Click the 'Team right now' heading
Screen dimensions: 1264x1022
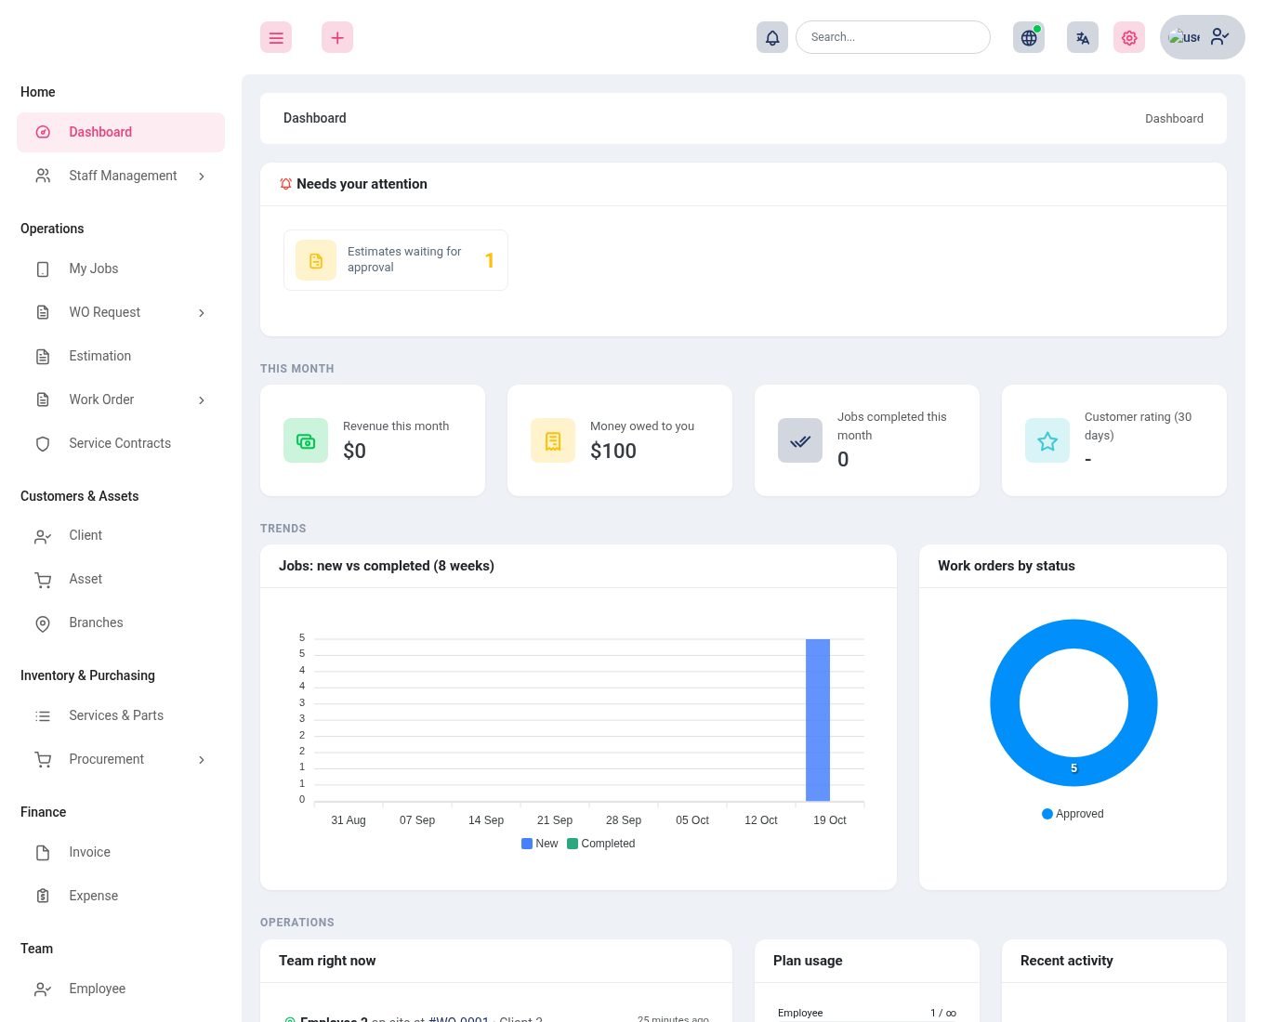pyautogui.click(x=327, y=961)
